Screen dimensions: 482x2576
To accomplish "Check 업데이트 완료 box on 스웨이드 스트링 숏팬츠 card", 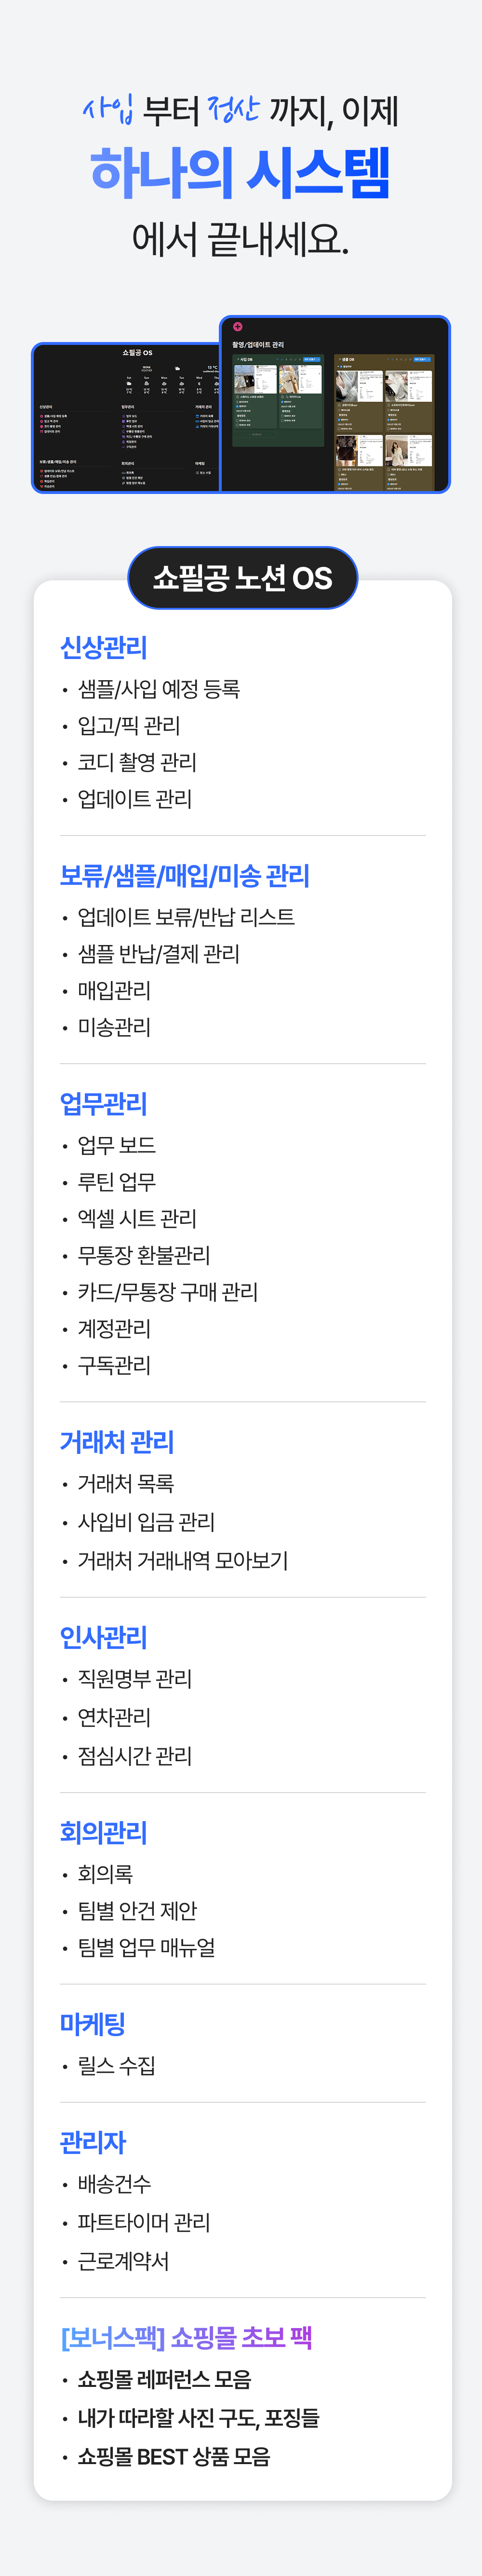I will pyautogui.click(x=237, y=420).
